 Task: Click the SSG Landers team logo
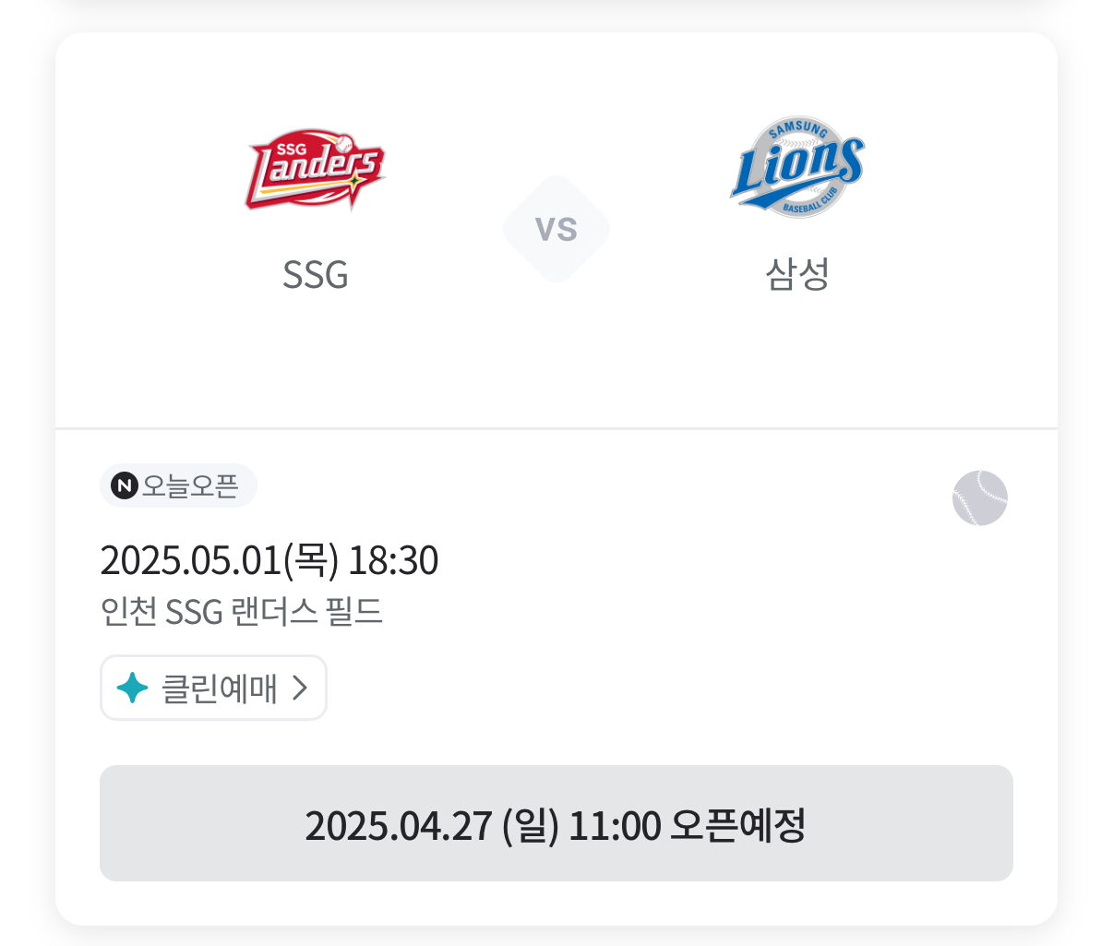315,170
